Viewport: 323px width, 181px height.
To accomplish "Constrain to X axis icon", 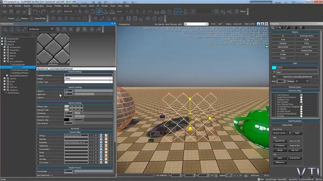I will (131, 12).
